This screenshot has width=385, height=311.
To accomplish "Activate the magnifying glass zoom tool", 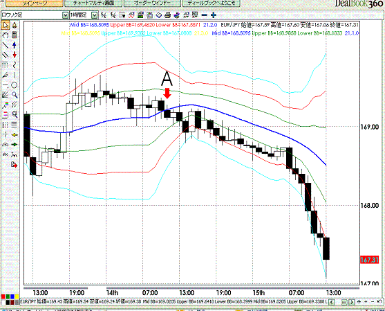I will pos(15,95).
